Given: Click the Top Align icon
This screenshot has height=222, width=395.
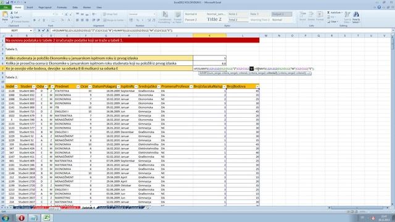Looking at the screenshot, I should point(78,14).
